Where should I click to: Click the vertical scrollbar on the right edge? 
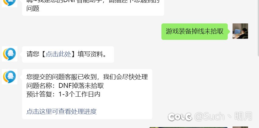pyautogui.click(x=258, y=28)
